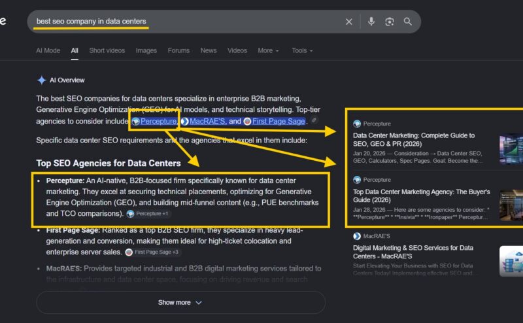Click the MacRAE'S favicon above the Digital Marketing card

point(357,236)
